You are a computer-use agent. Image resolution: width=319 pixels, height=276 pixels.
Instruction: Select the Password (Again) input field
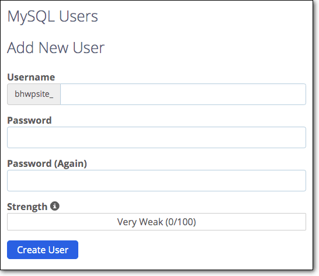[x=157, y=180]
